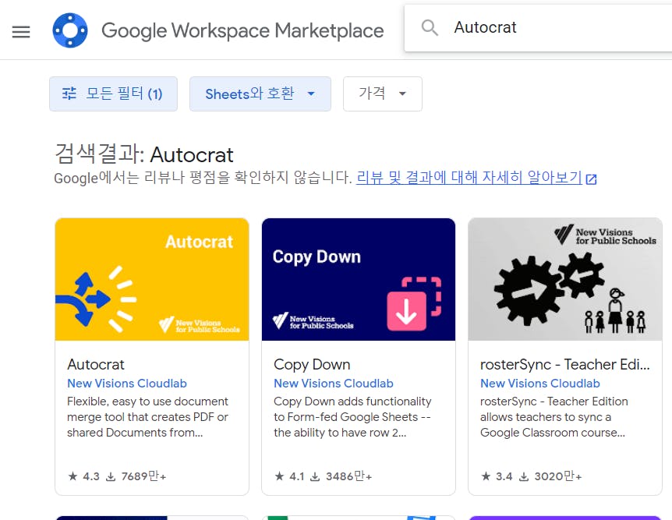
Task: Click Copy Down's star rating icon
Action: point(279,476)
